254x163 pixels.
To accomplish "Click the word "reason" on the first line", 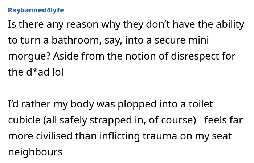I will 82,25.
